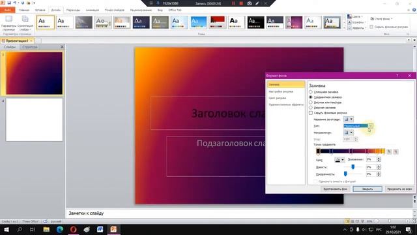Open Windows Start menu
Viewport: 417px width, 235px height.
(x=6, y=229)
